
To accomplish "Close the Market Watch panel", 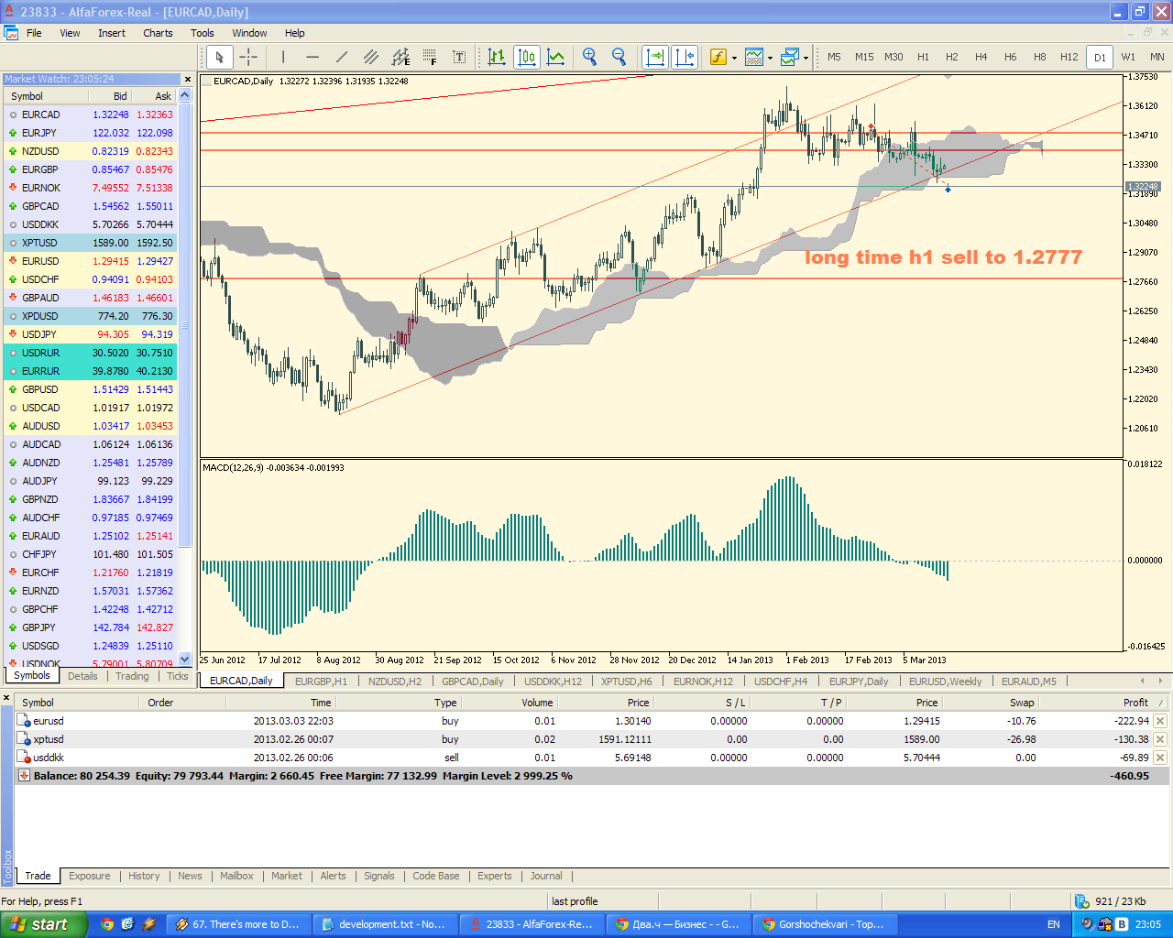I will point(188,79).
